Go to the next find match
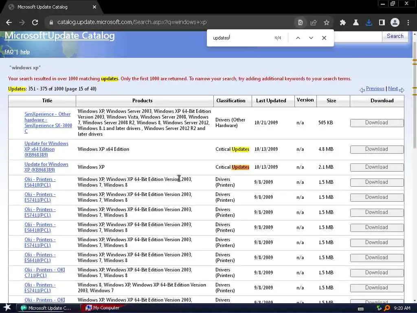 click(311, 38)
